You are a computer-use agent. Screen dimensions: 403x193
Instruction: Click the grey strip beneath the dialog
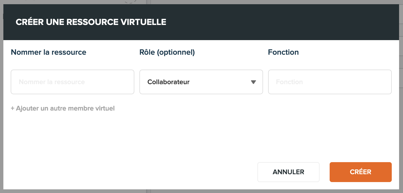201,191
